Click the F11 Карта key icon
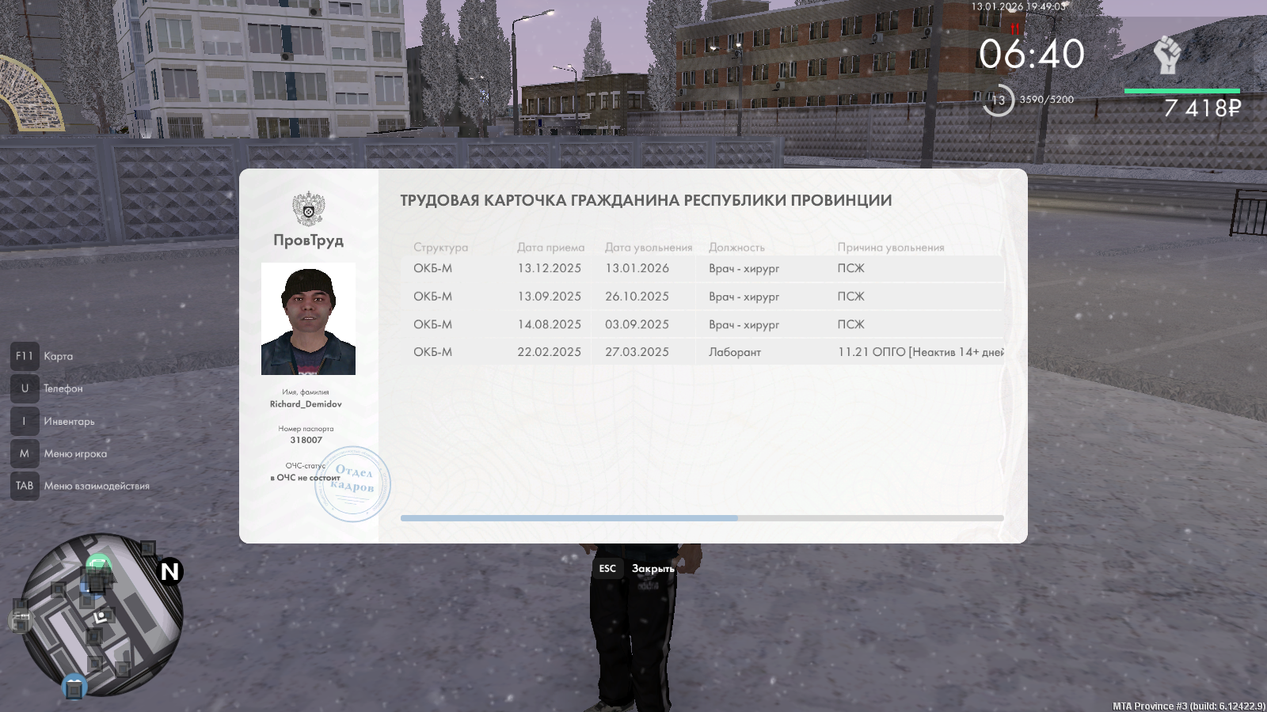This screenshot has width=1267, height=712. click(x=25, y=356)
